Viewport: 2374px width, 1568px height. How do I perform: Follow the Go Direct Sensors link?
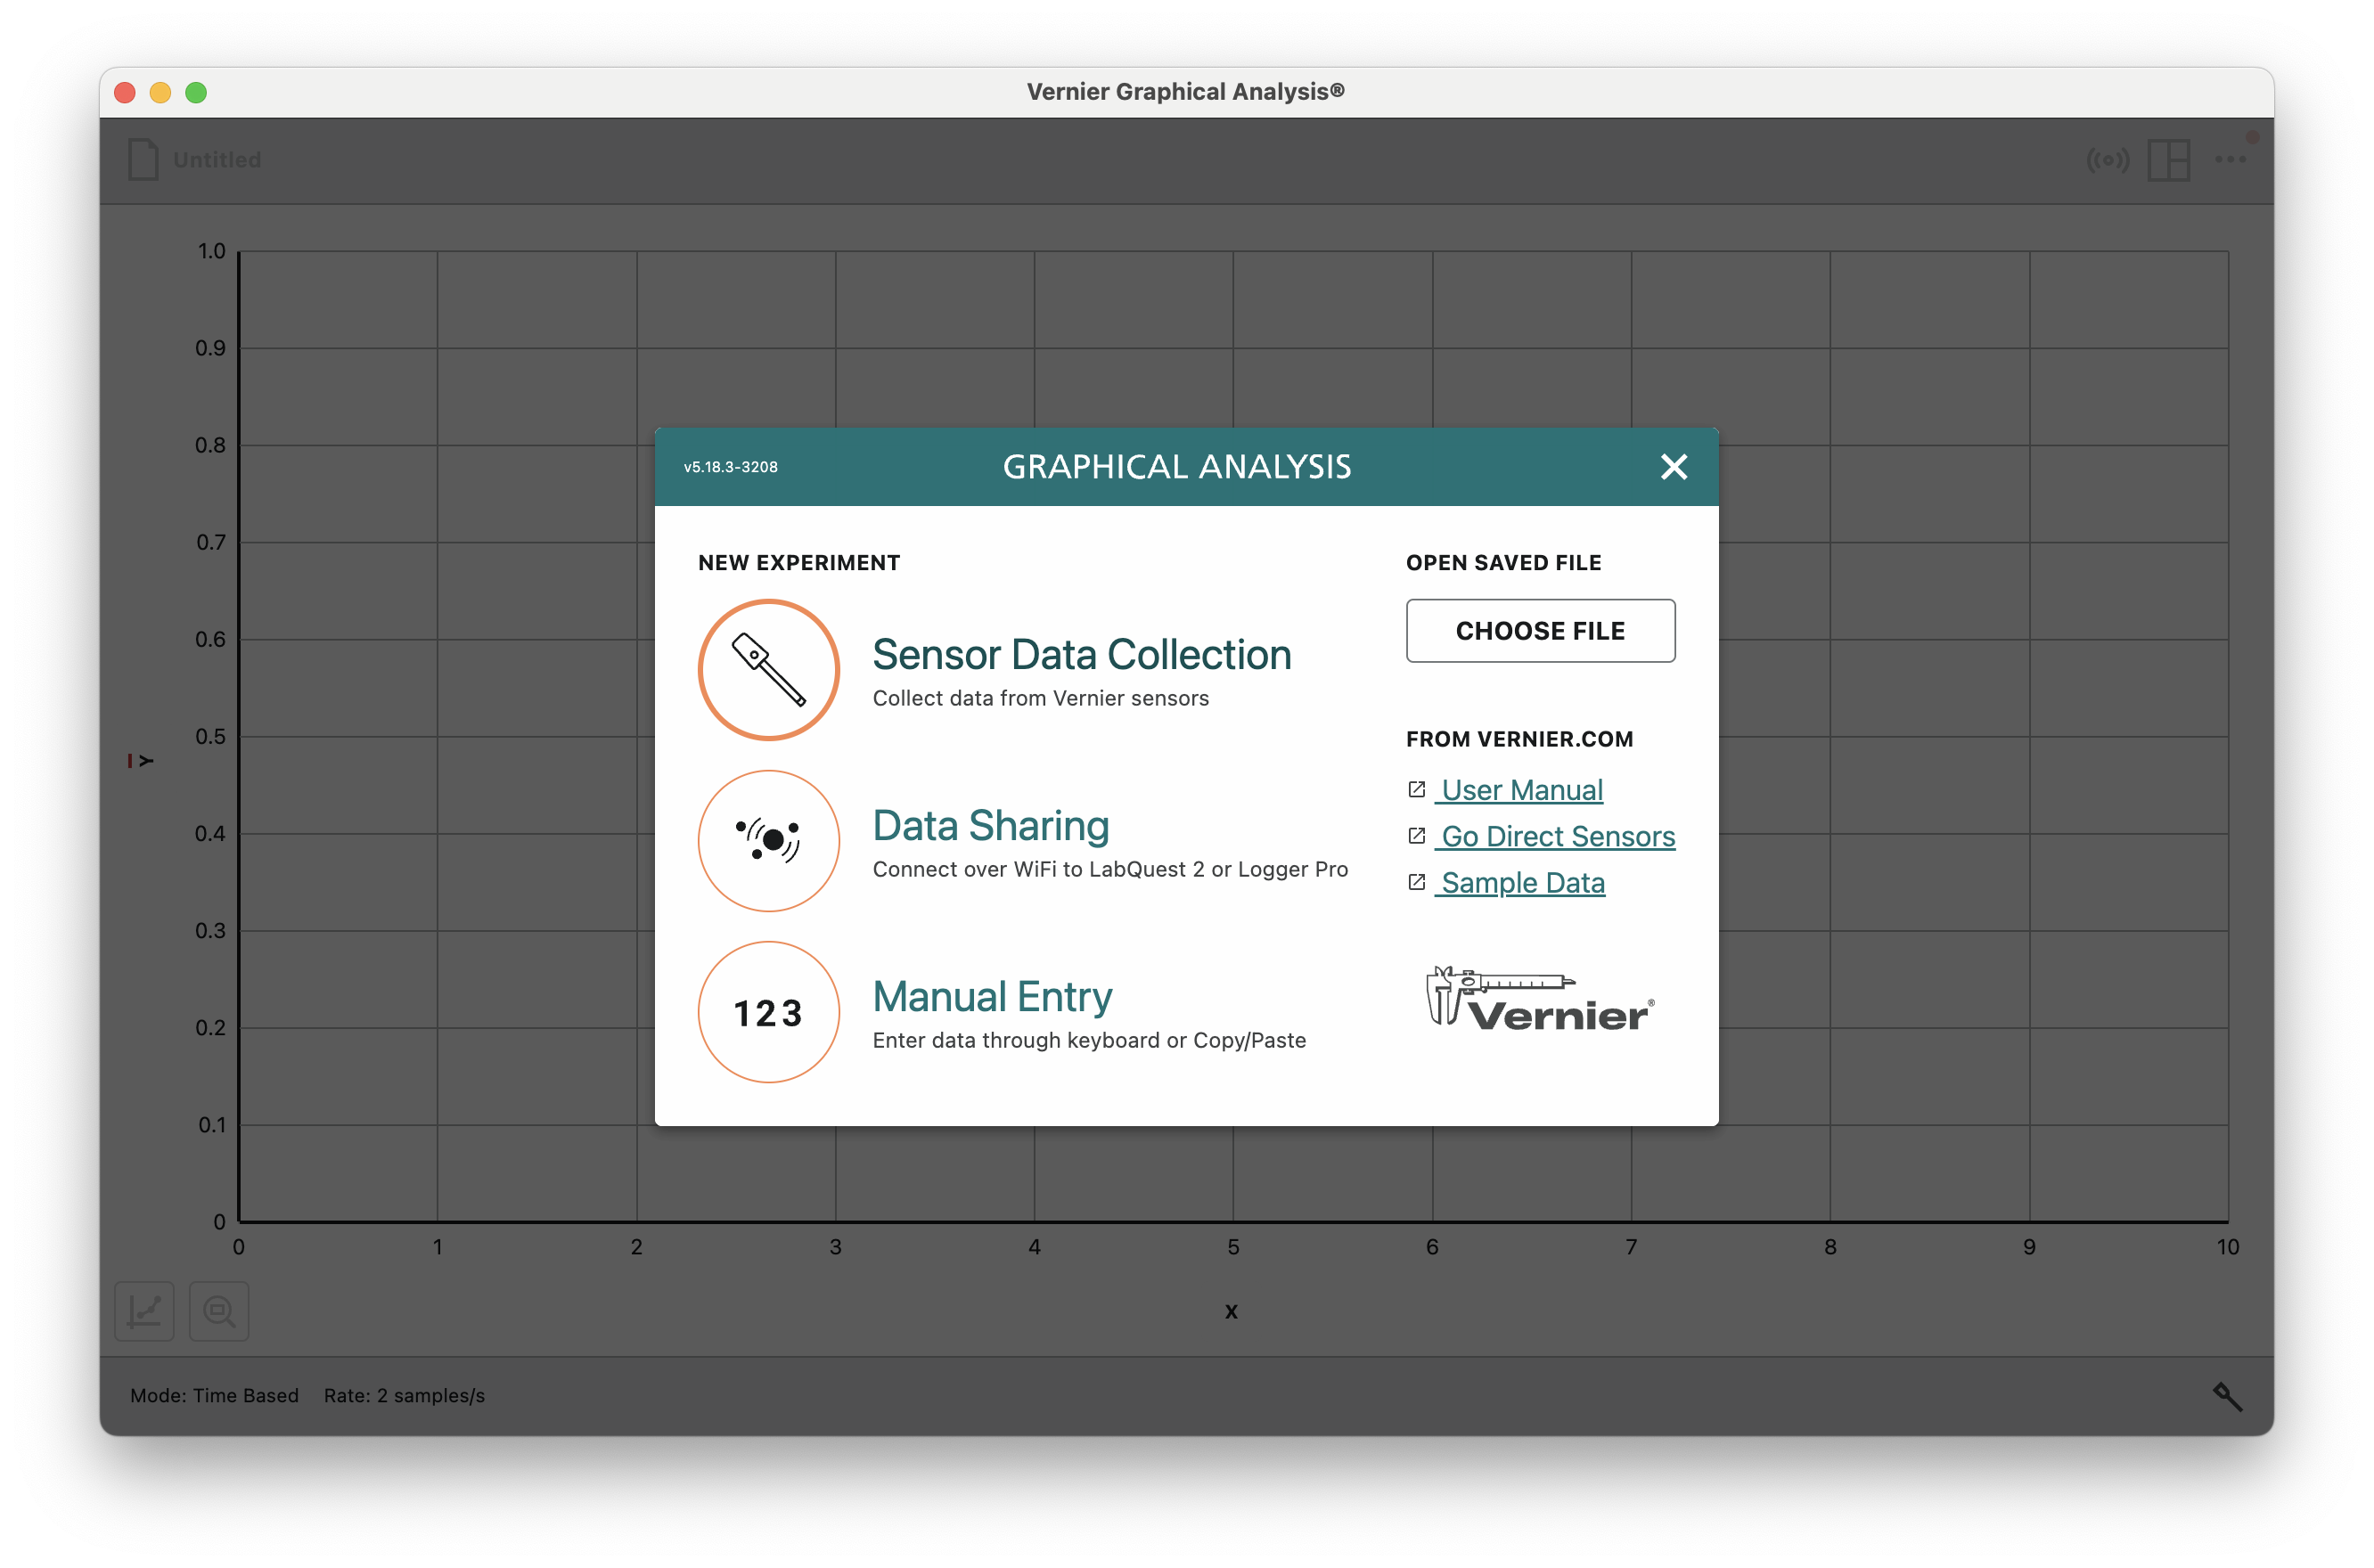[1557, 836]
